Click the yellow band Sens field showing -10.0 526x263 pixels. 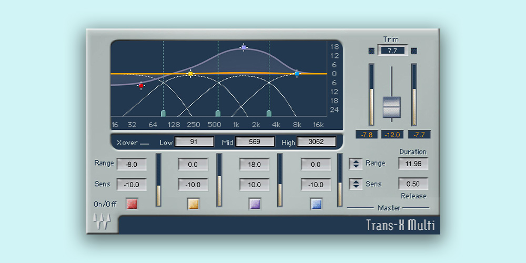[x=193, y=185]
